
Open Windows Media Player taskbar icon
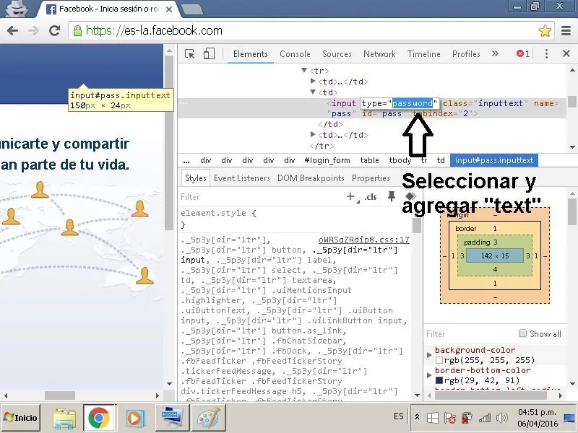click(x=134, y=418)
